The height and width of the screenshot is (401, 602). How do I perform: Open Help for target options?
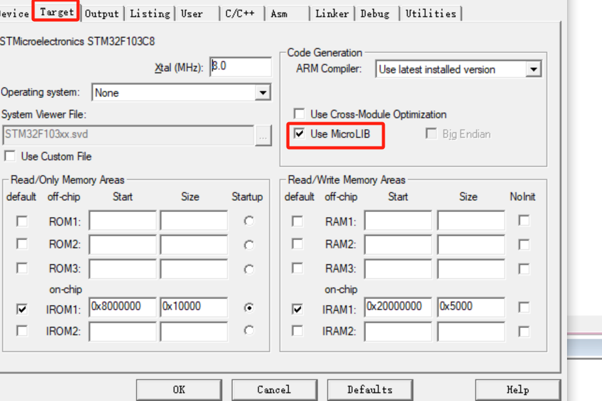[x=518, y=390]
